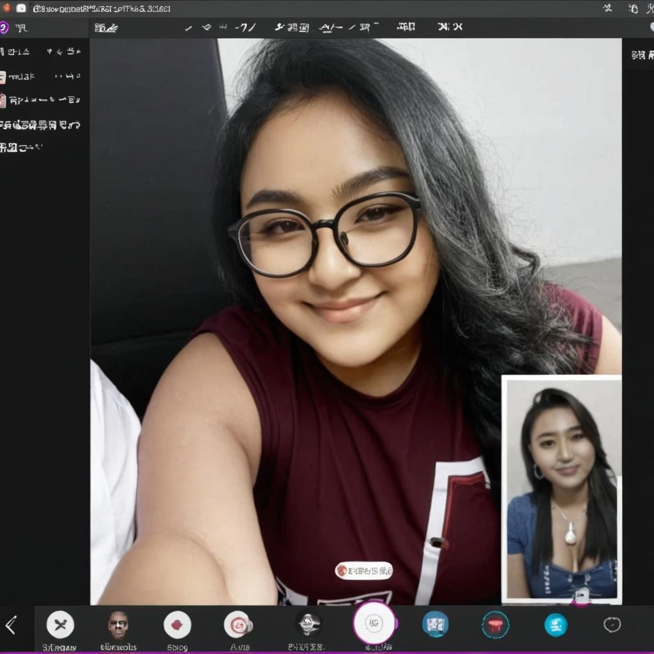Click the white pill label with the red dot on the video
This screenshot has height=654, width=654.
tap(364, 570)
